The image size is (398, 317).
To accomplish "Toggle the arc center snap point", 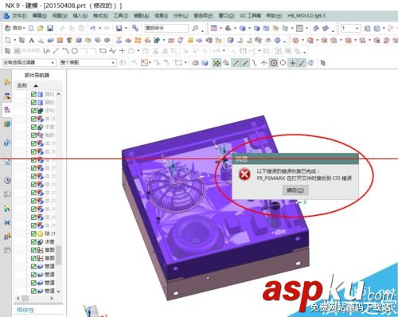I will (274, 63).
